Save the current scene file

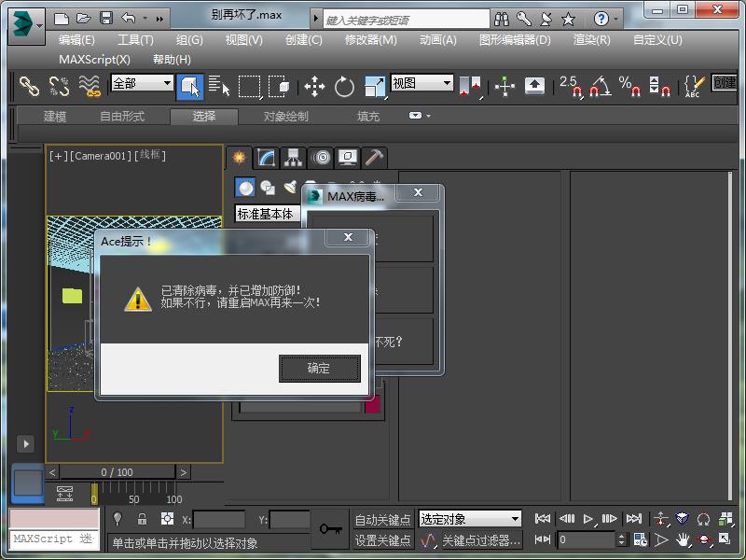click(x=106, y=19)
